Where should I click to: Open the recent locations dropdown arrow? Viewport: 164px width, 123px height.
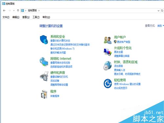pyautogui.click(x=14, y=10)
